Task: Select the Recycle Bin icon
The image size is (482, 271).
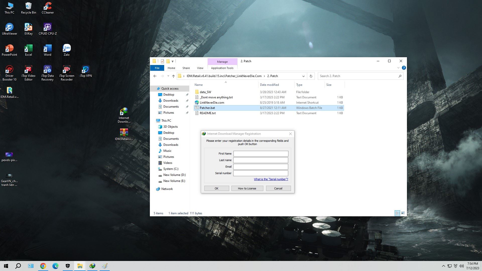Action: click(28, 8)
